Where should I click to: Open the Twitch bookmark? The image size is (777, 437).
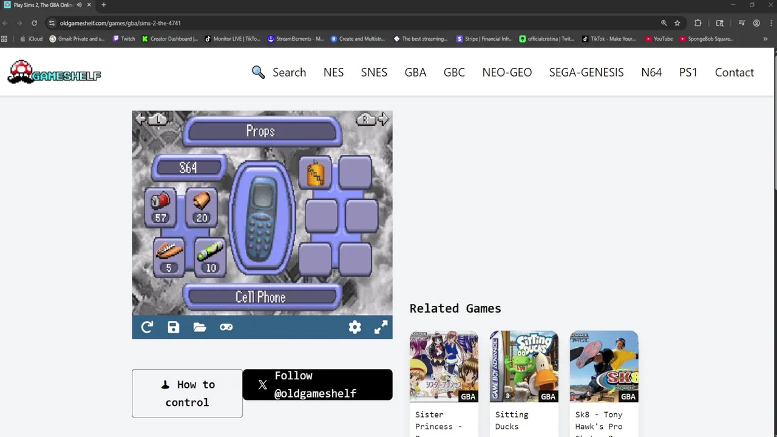123,39
